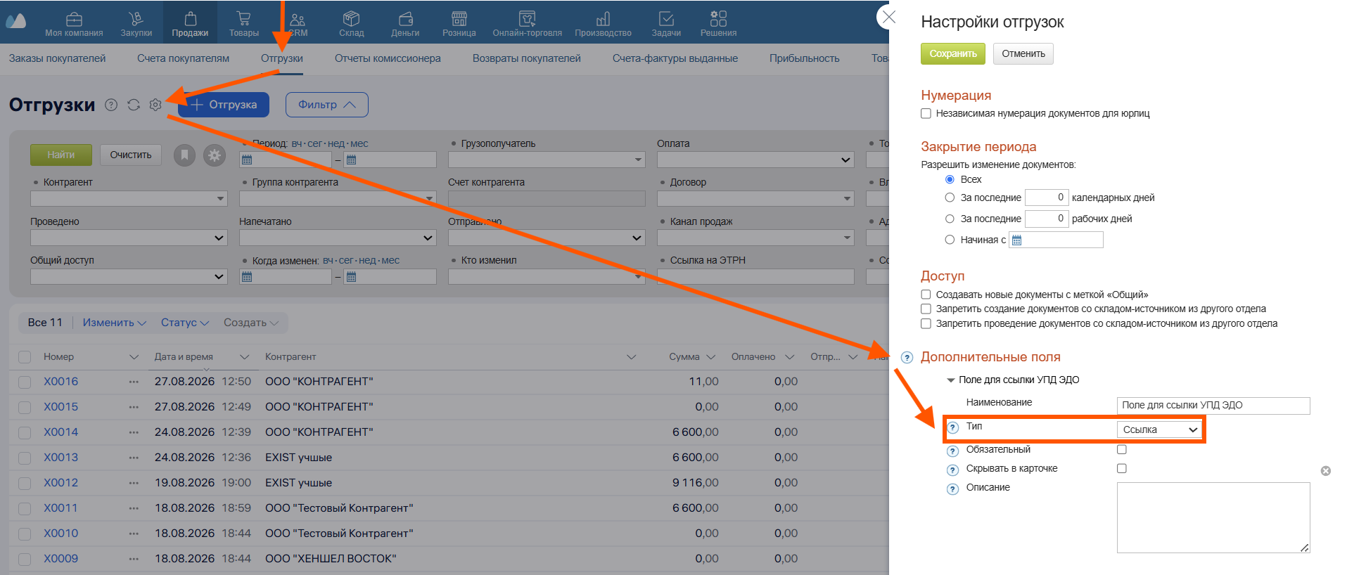1366x575 pixels.
Task: Click the Отменить button
Action: pos(1023,54)
